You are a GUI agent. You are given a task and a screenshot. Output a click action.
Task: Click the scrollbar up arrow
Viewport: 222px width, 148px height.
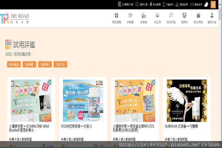[220, 4]
